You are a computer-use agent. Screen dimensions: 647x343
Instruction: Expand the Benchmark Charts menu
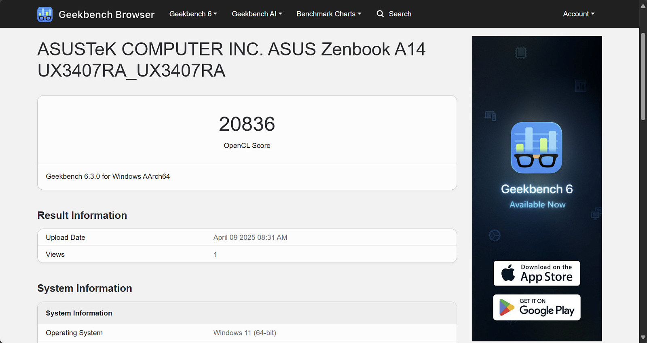point(329,14)
